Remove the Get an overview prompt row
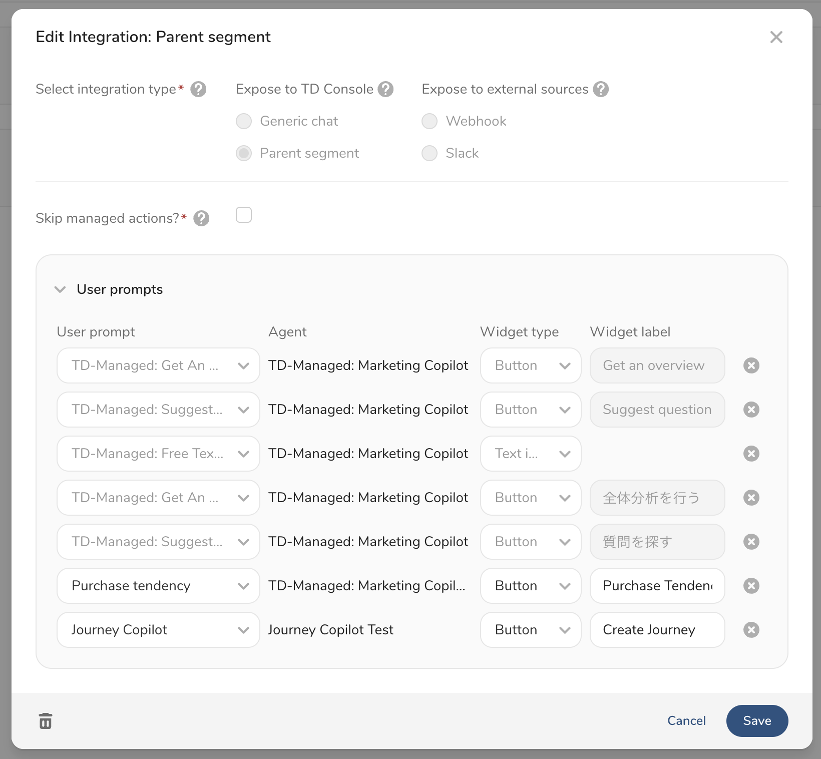Image resolution: width=821 pixels, height=759 pixels. click(x=751, y=365)
